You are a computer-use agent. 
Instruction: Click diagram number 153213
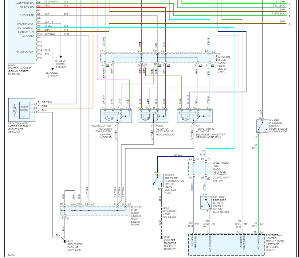tap(10, 255)
